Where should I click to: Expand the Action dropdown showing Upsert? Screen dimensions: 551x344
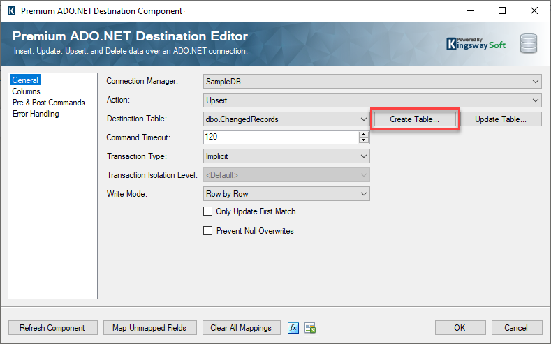tap(372, 100)
